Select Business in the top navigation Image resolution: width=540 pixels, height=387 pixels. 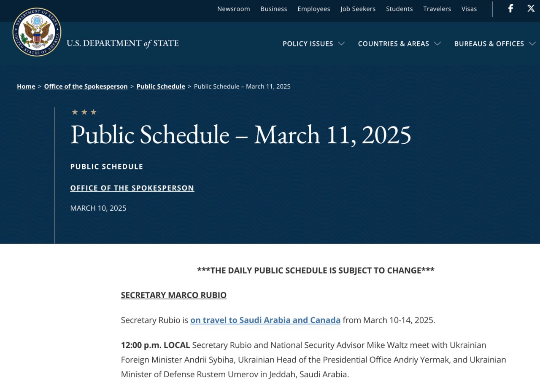[x=273, y=9]
